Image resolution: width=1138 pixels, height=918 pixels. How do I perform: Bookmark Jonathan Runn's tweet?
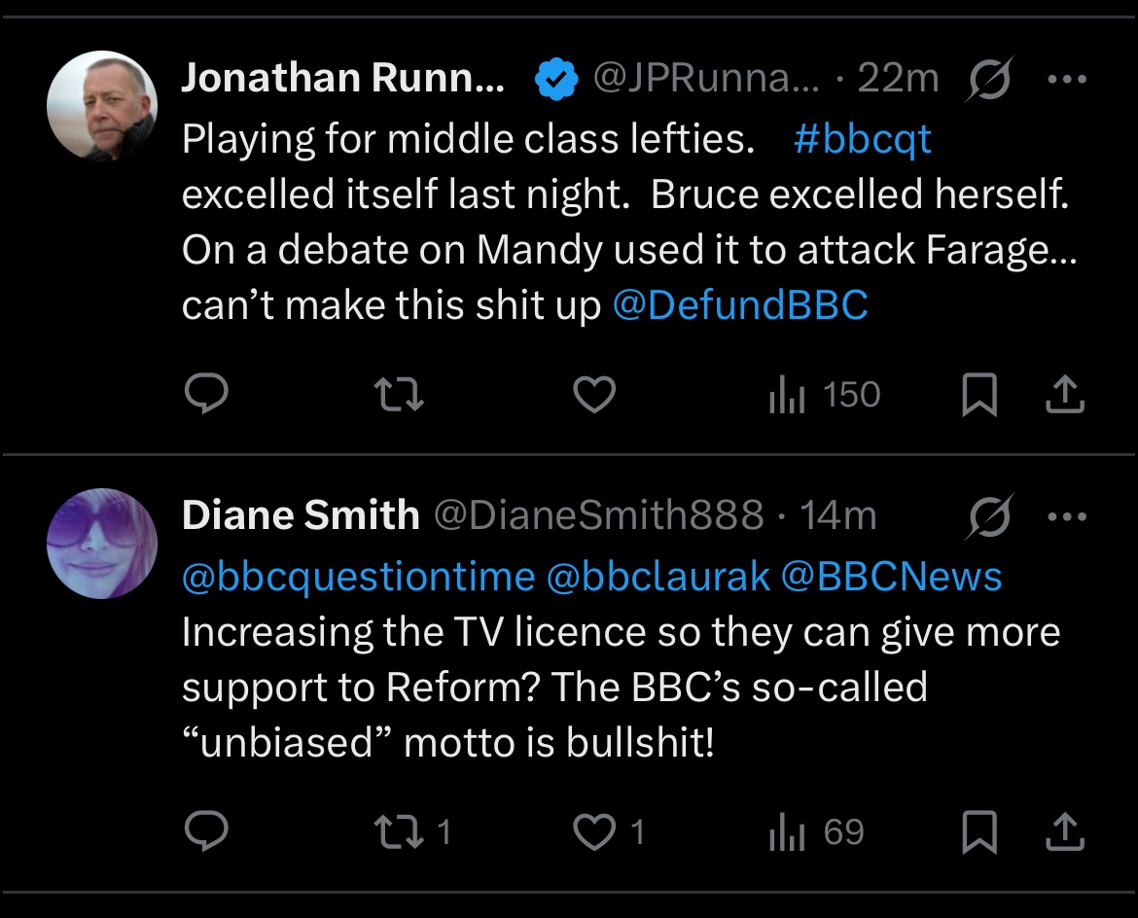[x=979, y=395]
